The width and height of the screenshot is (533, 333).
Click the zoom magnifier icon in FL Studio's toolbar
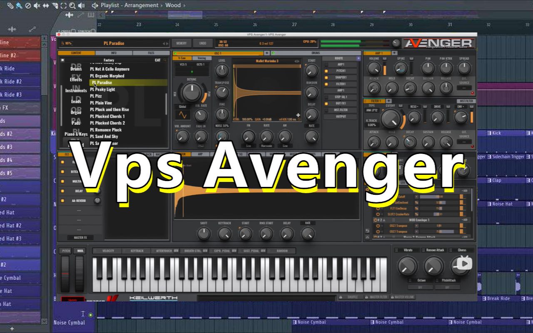coord(71,5)
